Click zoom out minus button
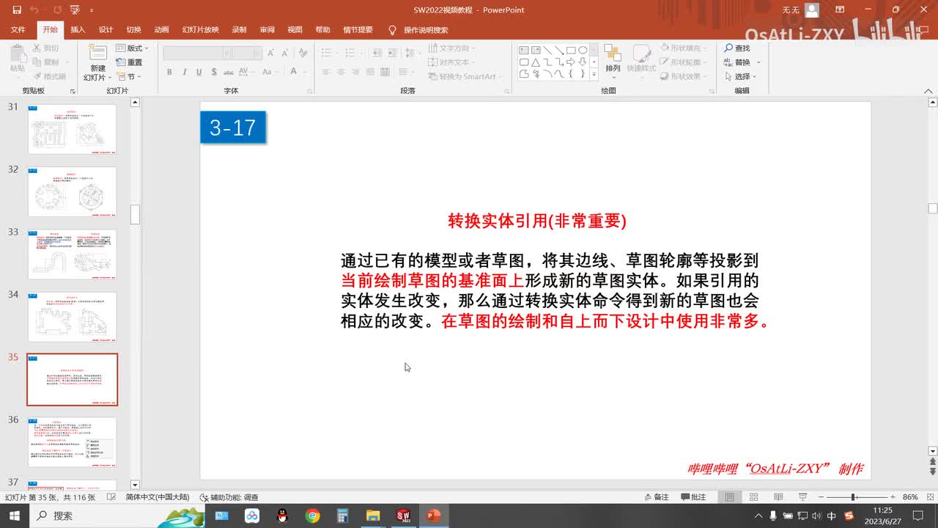Viewport: 938px width, 528px height. pyautogui.click(x=821, y=497)
